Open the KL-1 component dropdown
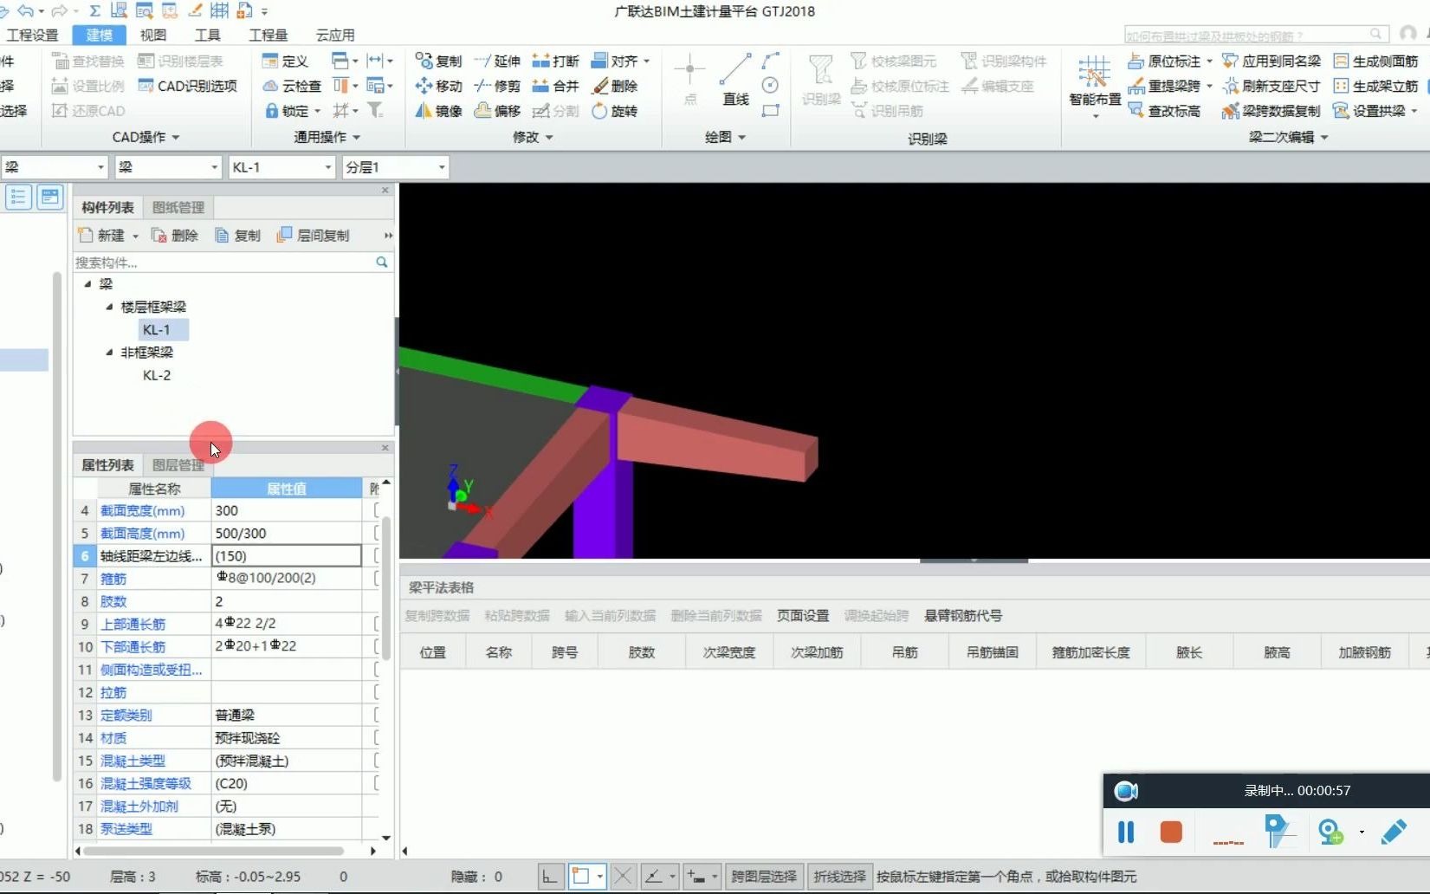The height and width of the screenshot is (894, 1430). 328,167
